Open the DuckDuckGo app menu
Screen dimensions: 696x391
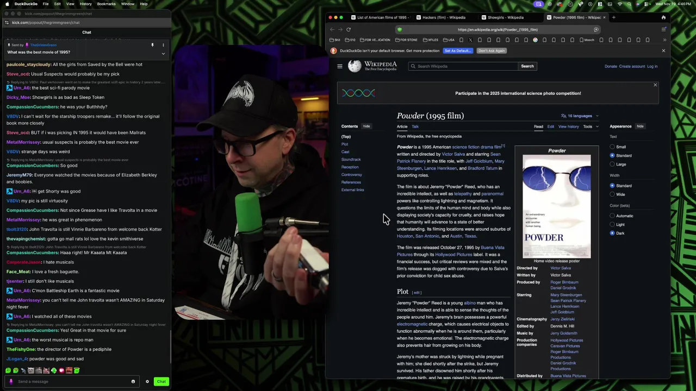26,4
